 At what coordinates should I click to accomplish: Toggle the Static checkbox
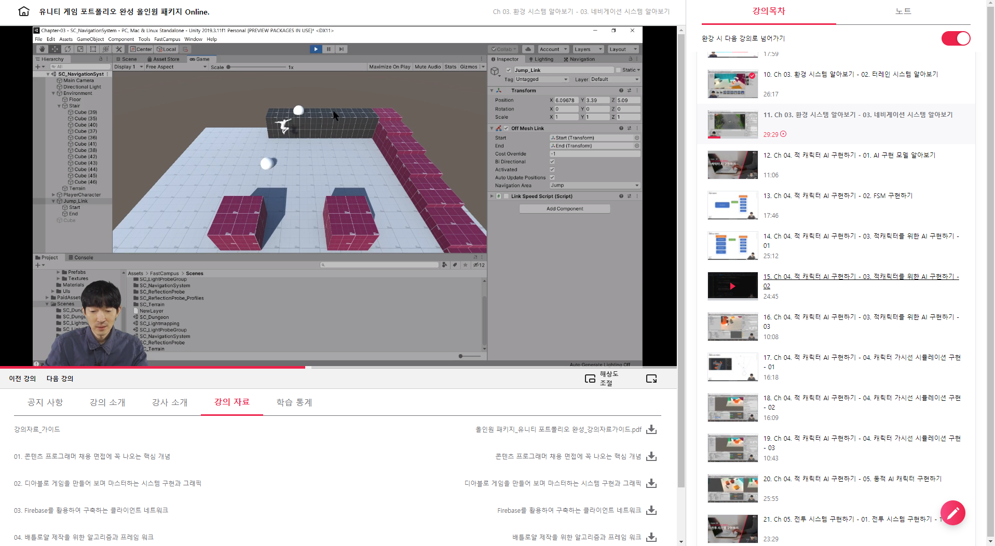pos(618,70)
